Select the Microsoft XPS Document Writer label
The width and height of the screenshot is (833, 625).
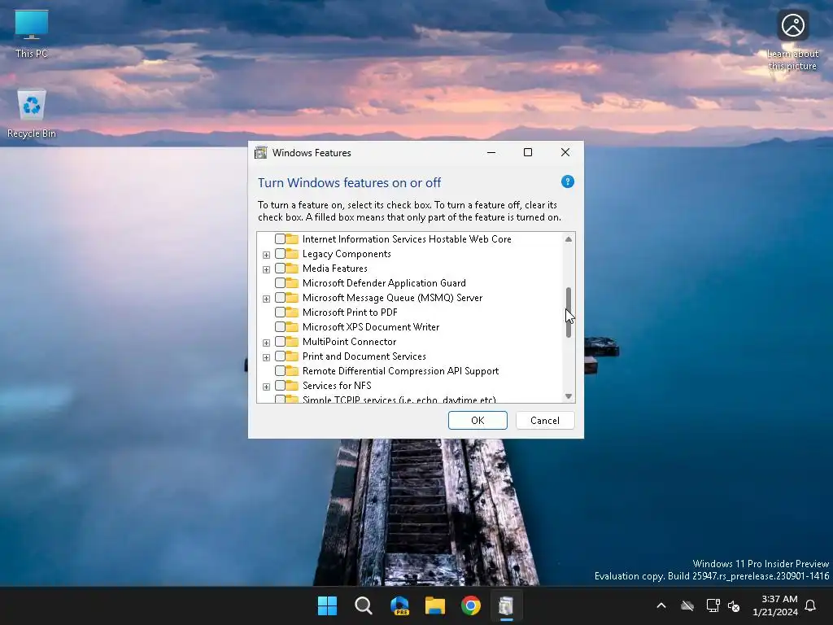(371, 327)
